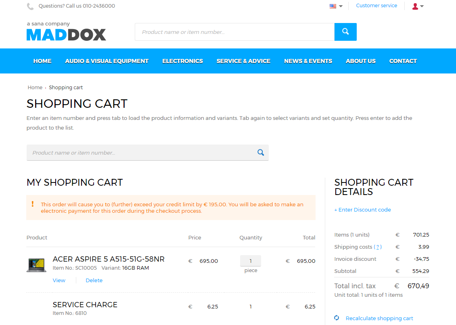The height and width of the screenshot is (325, 456).
Task: Click the magnifier in cart item search
Action: click(x=261, y=153)
